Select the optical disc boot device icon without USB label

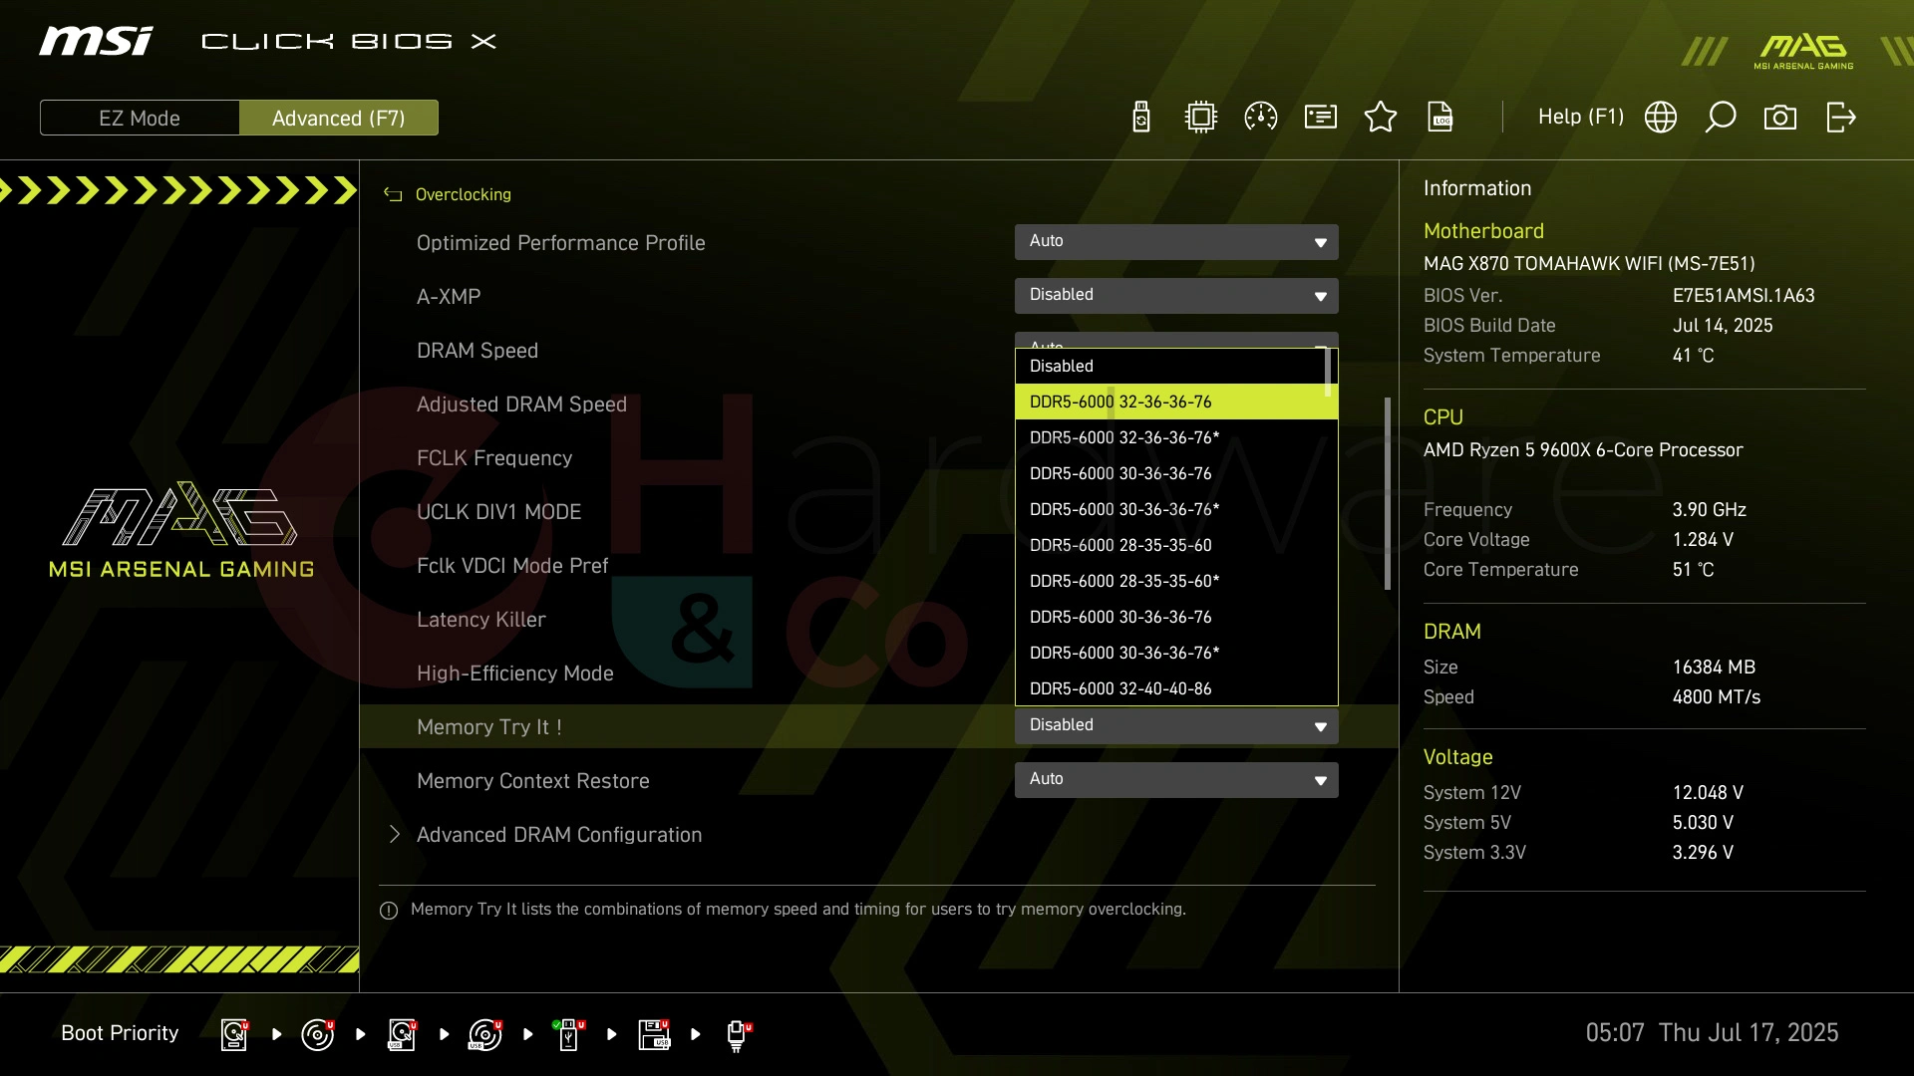[318, 1034]
